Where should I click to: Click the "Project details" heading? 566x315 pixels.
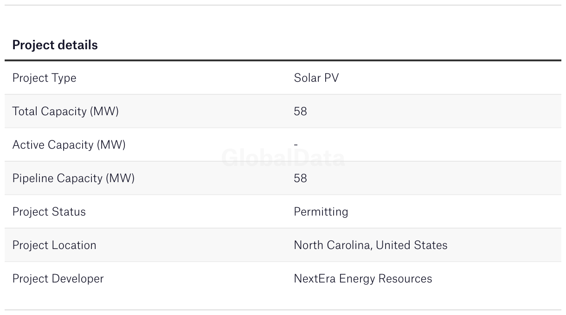click(55, 45)
